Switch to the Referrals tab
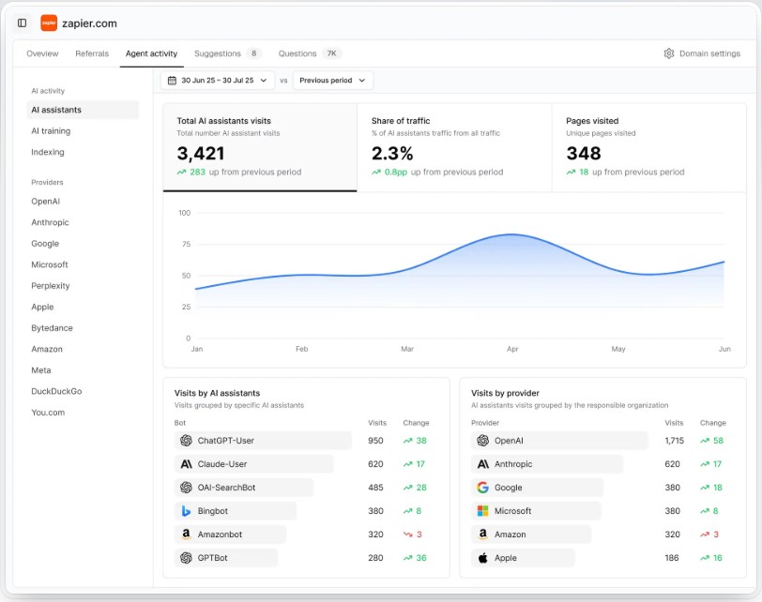 click(92, 53)
